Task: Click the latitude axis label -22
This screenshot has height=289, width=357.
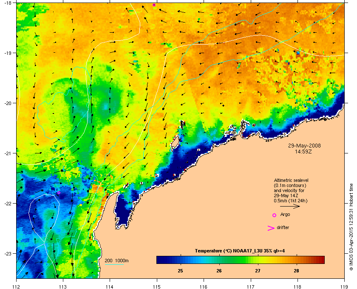Action: tap(7, 204)
